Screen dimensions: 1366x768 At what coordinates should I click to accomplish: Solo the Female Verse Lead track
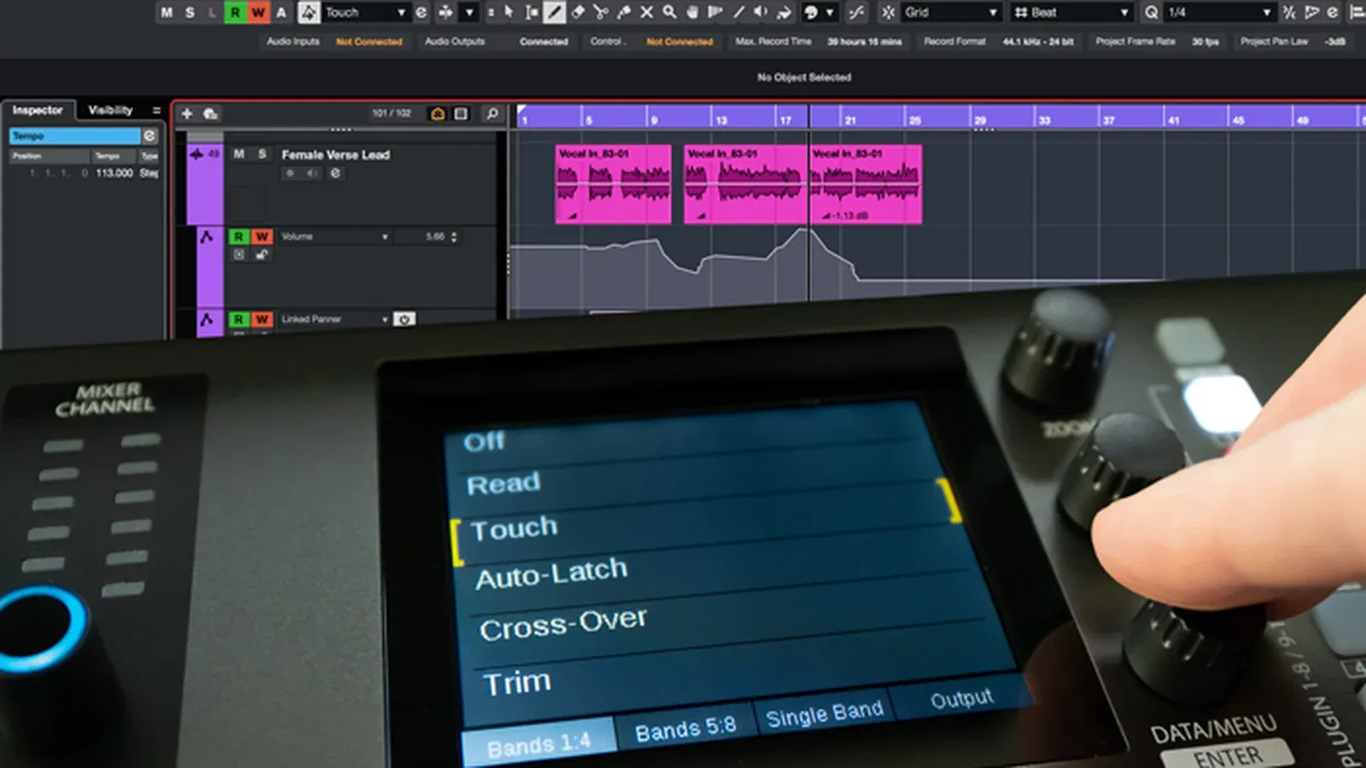click(x=262, y=154)
